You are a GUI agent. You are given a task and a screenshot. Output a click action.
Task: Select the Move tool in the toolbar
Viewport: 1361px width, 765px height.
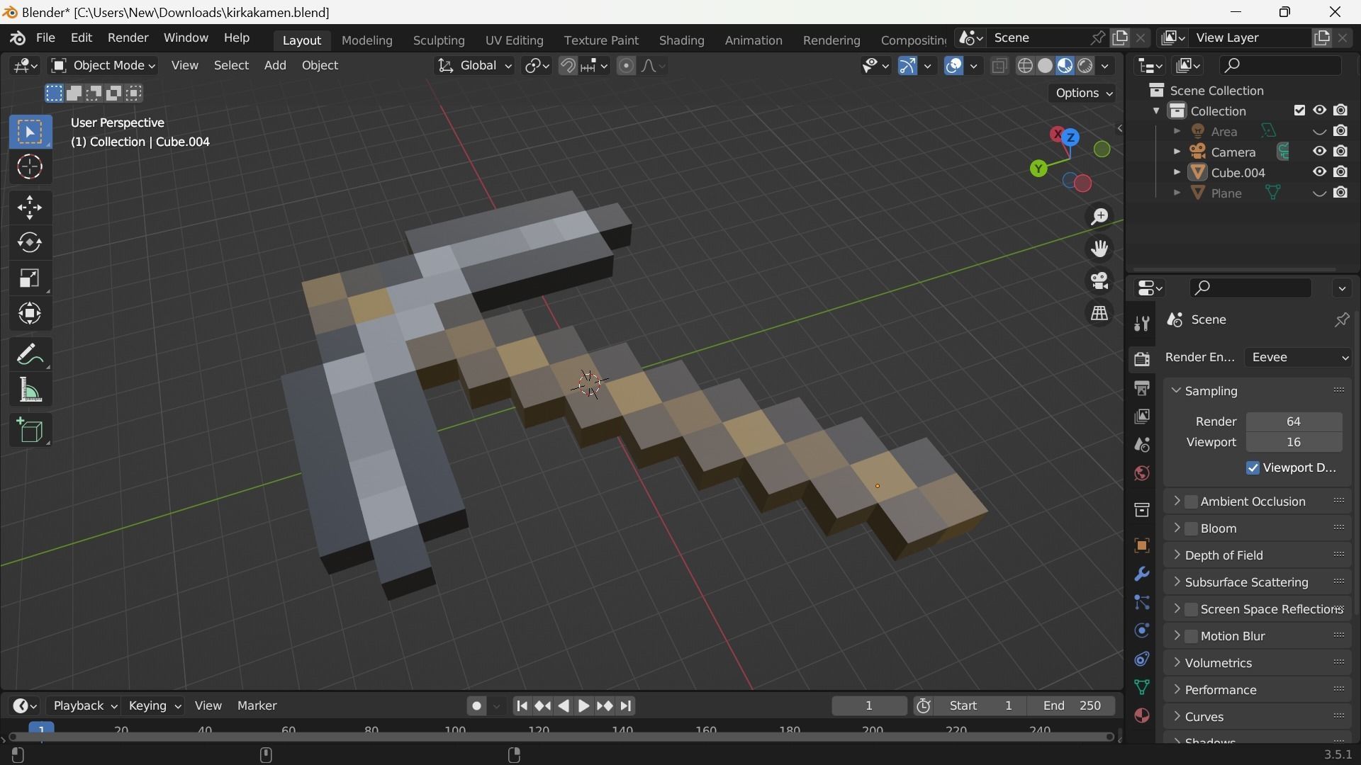tap(30, 208)
